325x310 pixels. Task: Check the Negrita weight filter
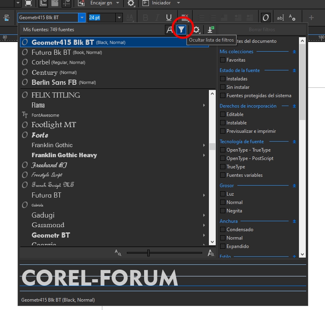coord(223,211)
